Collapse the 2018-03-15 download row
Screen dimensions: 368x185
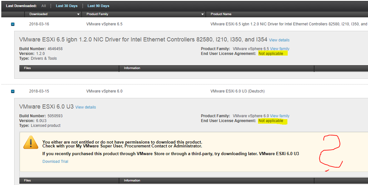click(x=13, y=91)
